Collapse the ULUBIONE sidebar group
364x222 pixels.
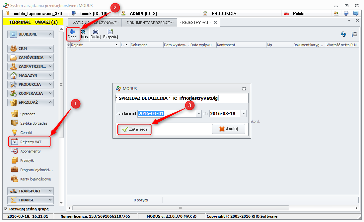31,34
